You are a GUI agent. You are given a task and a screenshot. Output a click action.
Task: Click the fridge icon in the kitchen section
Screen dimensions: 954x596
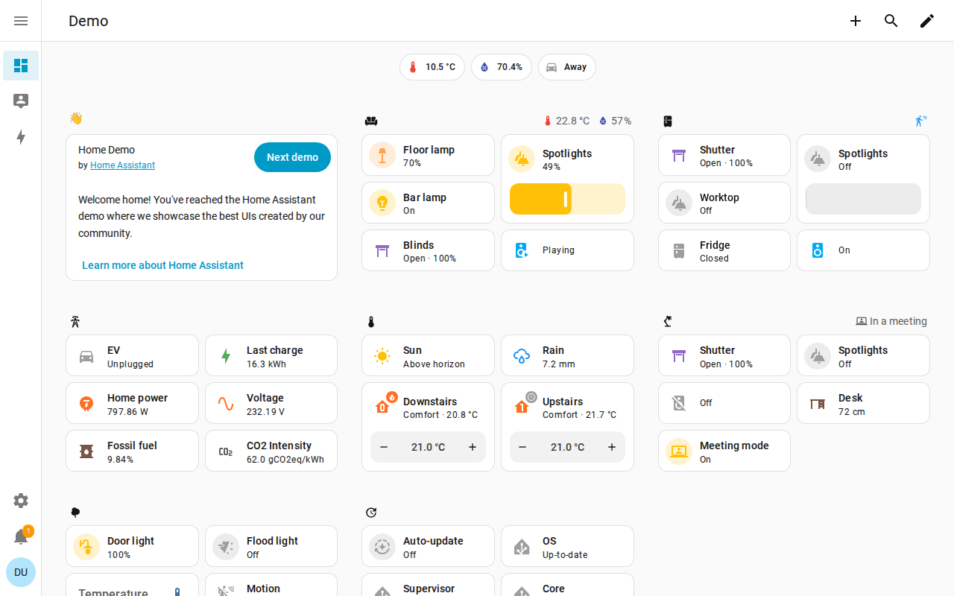coord(679,250)
